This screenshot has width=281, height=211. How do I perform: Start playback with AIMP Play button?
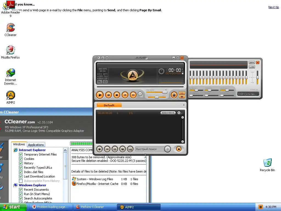100,95
